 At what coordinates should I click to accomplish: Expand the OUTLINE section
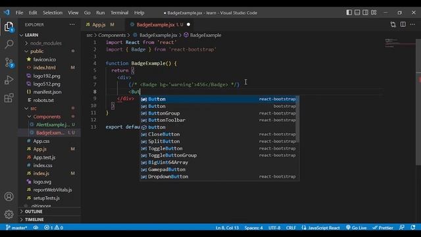49,211
